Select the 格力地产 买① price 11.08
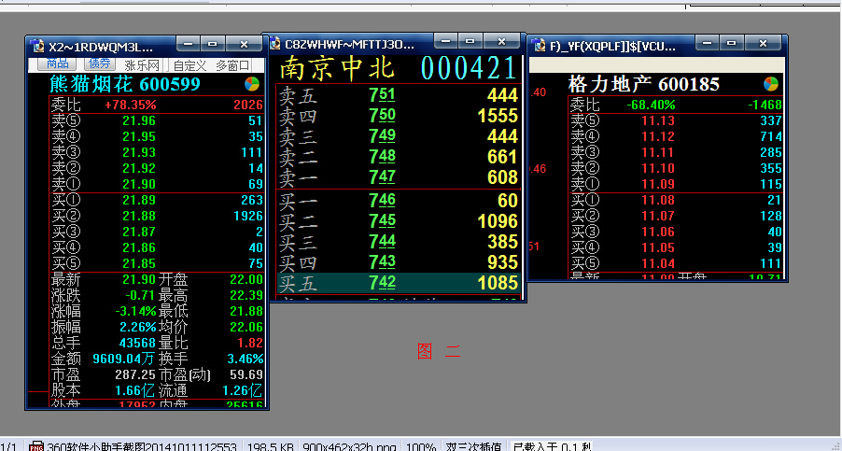The height and width of the screenshot is (451, 842). click(x=658, y=200)
